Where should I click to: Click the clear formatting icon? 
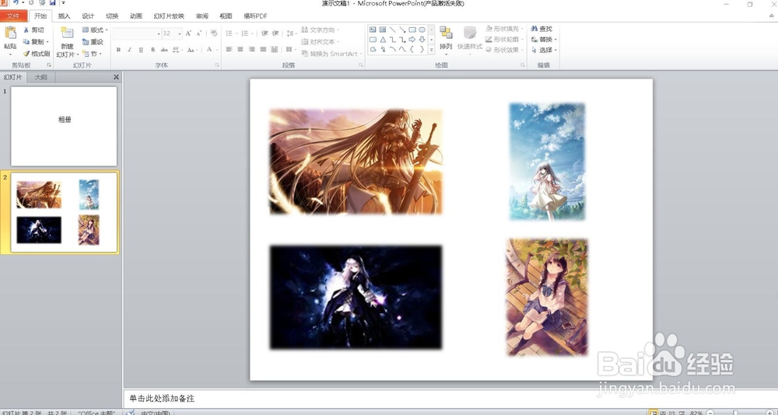(x=214, y=33)
